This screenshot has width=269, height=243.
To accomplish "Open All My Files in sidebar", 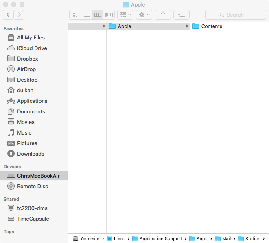I will pyautogui.click(x=34, y=37).
